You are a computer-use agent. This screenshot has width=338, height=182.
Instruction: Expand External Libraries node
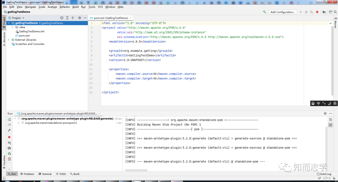click(x=9, y=40)
